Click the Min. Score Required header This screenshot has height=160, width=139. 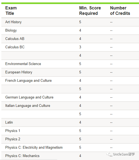(90, 11)
